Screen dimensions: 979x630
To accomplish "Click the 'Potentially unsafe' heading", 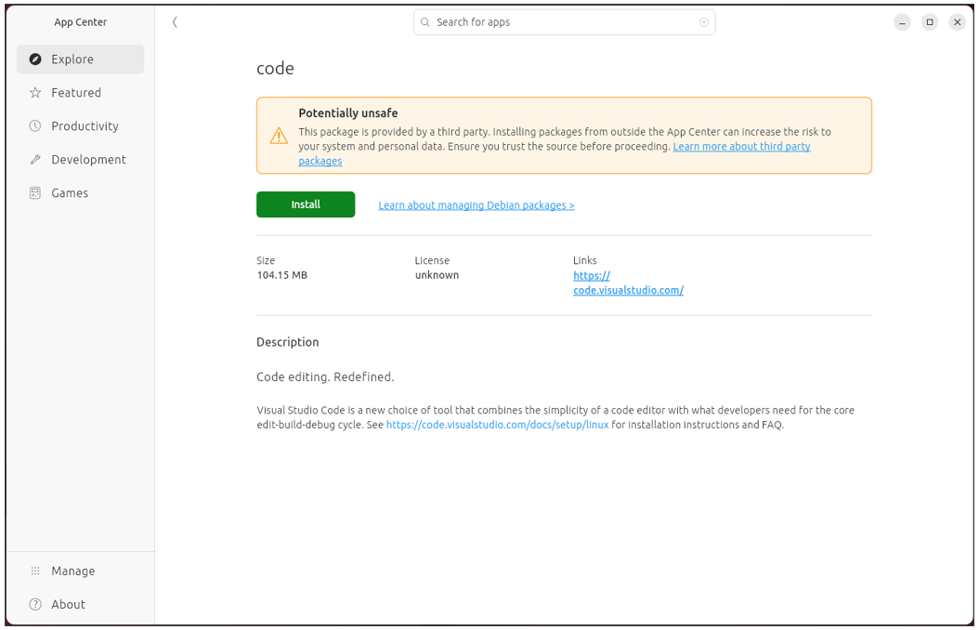I will [347, 113].
